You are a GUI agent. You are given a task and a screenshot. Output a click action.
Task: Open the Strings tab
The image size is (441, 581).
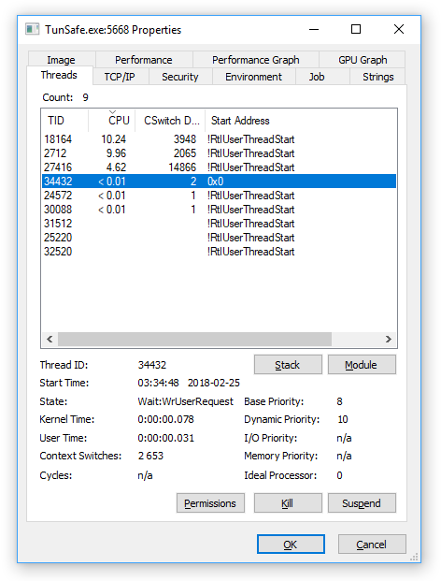point(377,77)
